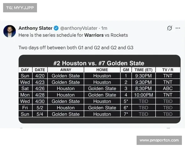Click the blue verified badge icon
This screenshot has height=148, width=185.
[x=56, y=28]
